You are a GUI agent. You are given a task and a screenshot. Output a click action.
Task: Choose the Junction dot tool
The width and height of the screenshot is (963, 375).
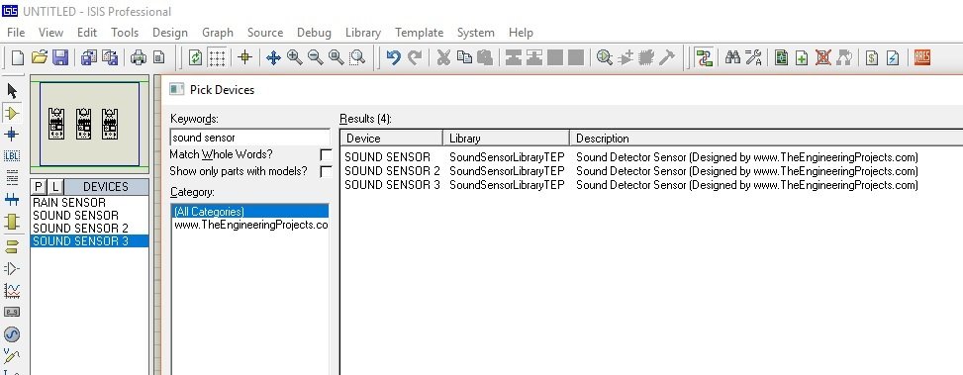point(12,135)
